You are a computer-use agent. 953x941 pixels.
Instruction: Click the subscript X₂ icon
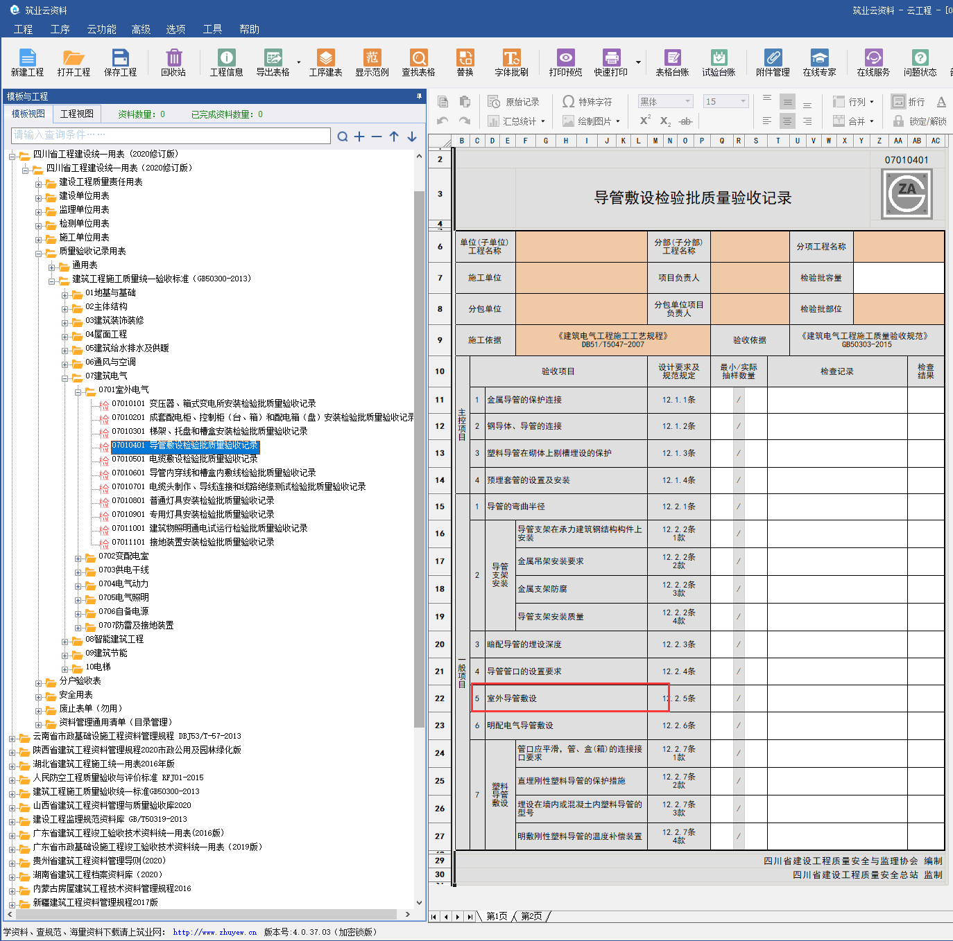(x=665, y=121)
